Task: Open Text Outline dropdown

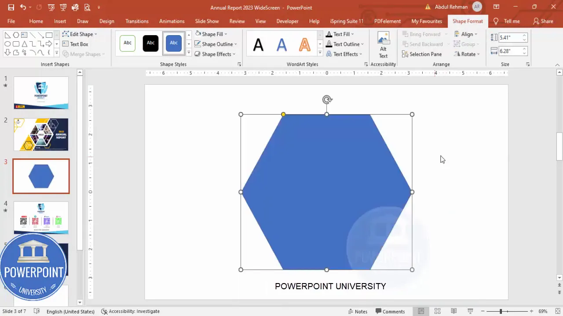Action: (x=344, y=44)
